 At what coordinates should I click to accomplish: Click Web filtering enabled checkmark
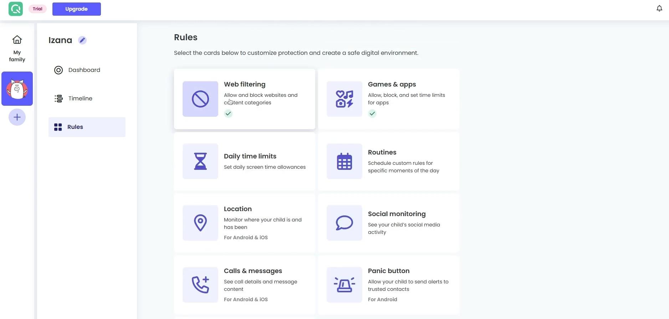pos(228,114)
